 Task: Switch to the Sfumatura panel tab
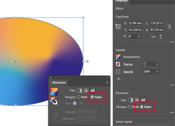tap(59, 82)
